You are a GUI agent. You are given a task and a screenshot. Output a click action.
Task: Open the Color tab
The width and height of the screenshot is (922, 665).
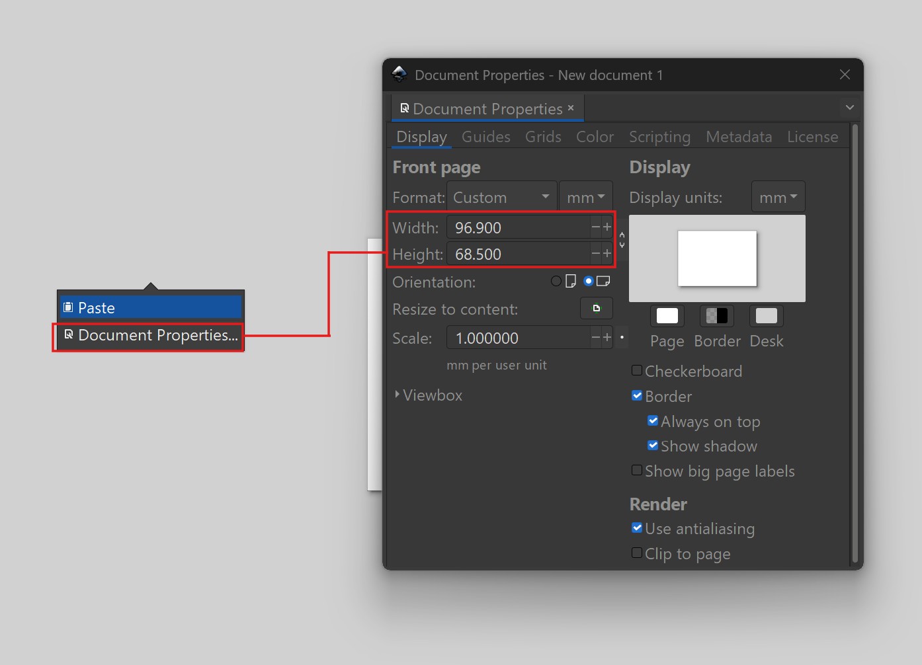point(595,137)
